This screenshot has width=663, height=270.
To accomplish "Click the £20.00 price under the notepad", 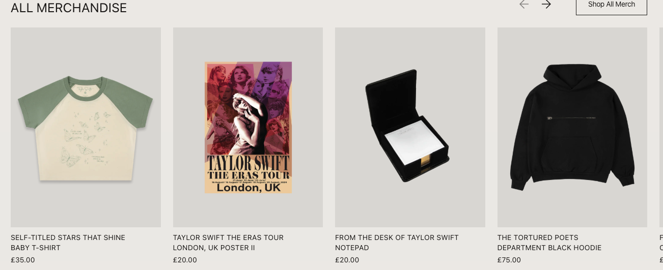I will (x=347, y=260).
